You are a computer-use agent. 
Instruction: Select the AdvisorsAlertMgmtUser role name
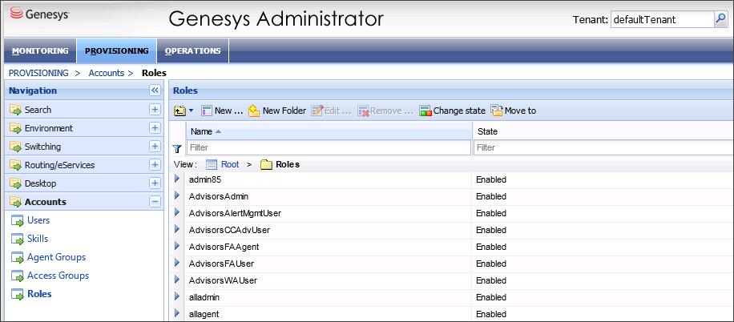click(235, 213)
